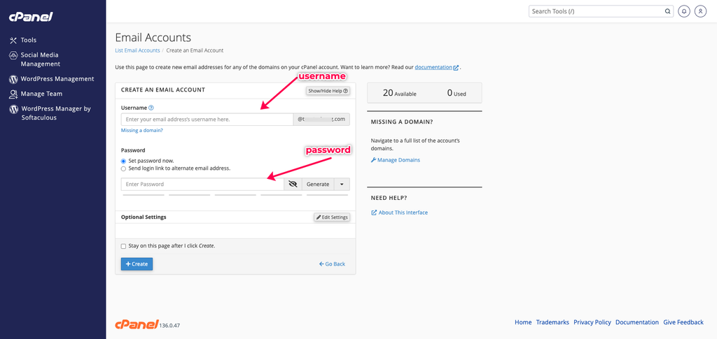Open the Trademarks footer link

click(x=552, y=322)
